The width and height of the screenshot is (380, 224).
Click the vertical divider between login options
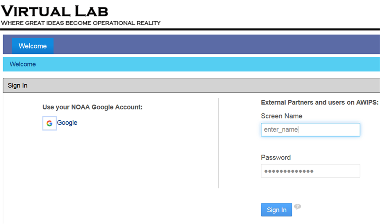tap(219, 143)
